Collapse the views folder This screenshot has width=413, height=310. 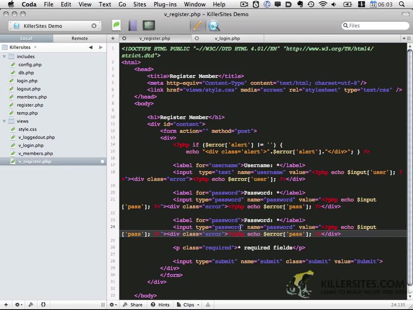click(4, 121)
